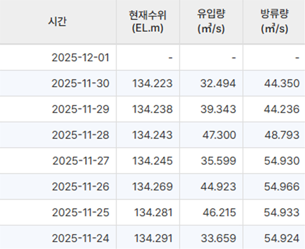Click inflow value 46.215
Screen dimensions: 305x249
click(219, 212)
